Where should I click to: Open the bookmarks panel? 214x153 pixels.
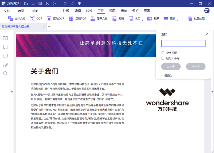point(5,47)
